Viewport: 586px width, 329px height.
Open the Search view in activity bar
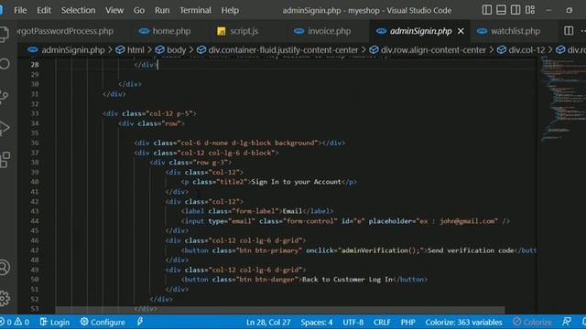point(5,64)
